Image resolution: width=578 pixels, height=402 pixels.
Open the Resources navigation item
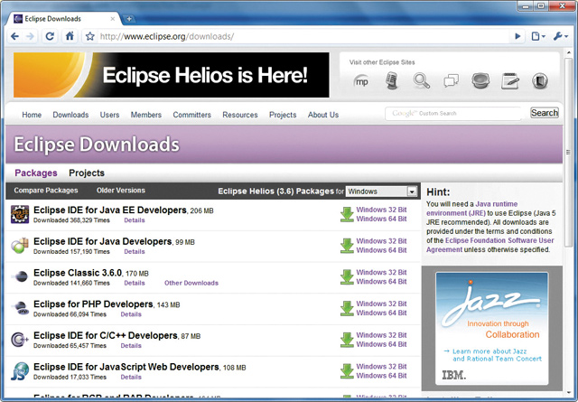240,115
